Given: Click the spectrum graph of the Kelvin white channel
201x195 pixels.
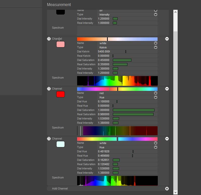Looking at the screenshot, I should point(117,81).
